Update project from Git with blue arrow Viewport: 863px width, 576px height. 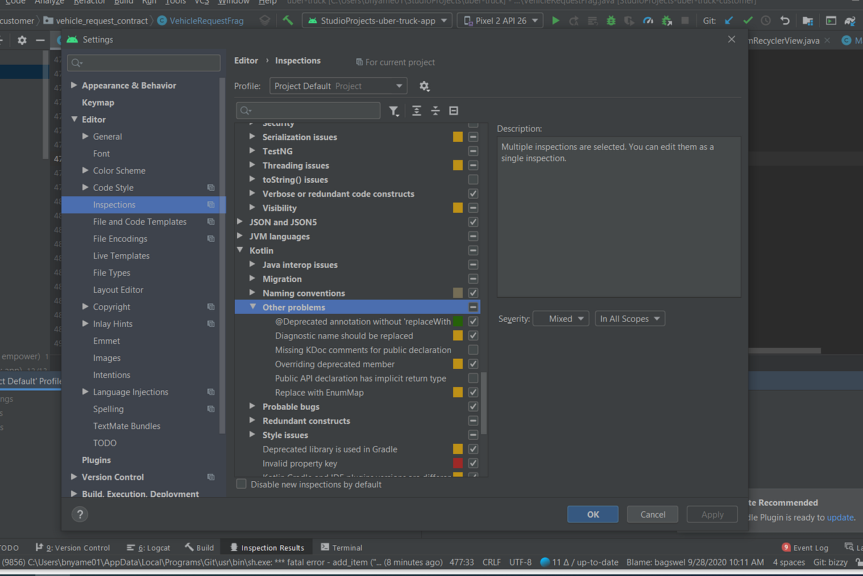point(729,20)
